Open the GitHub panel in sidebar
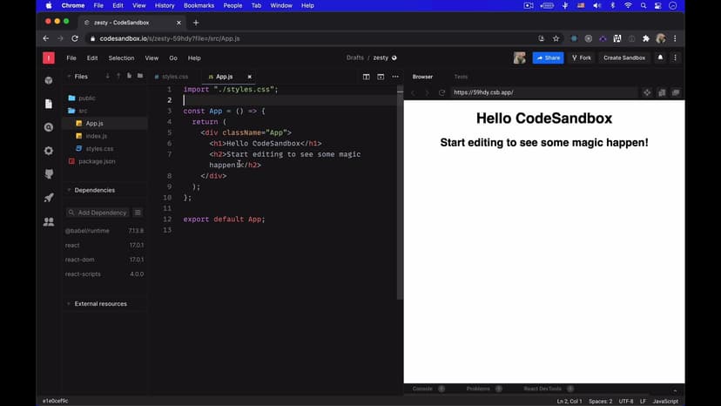This screenshot has height=406, width=721. 49,174
